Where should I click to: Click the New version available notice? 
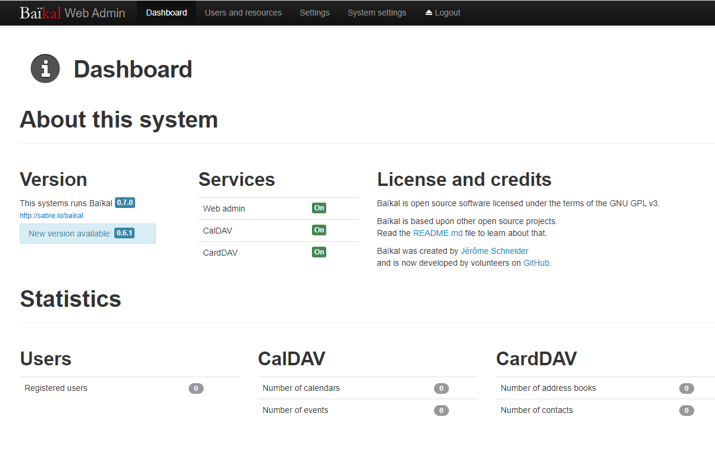coord(88,234)
